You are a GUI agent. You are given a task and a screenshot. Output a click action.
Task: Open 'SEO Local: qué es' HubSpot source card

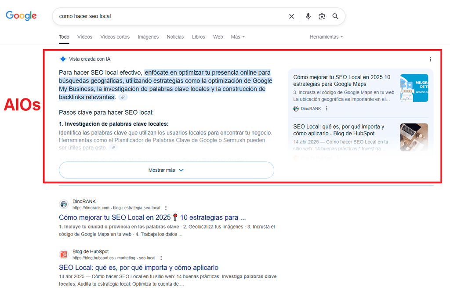click(x=339, y=130)
